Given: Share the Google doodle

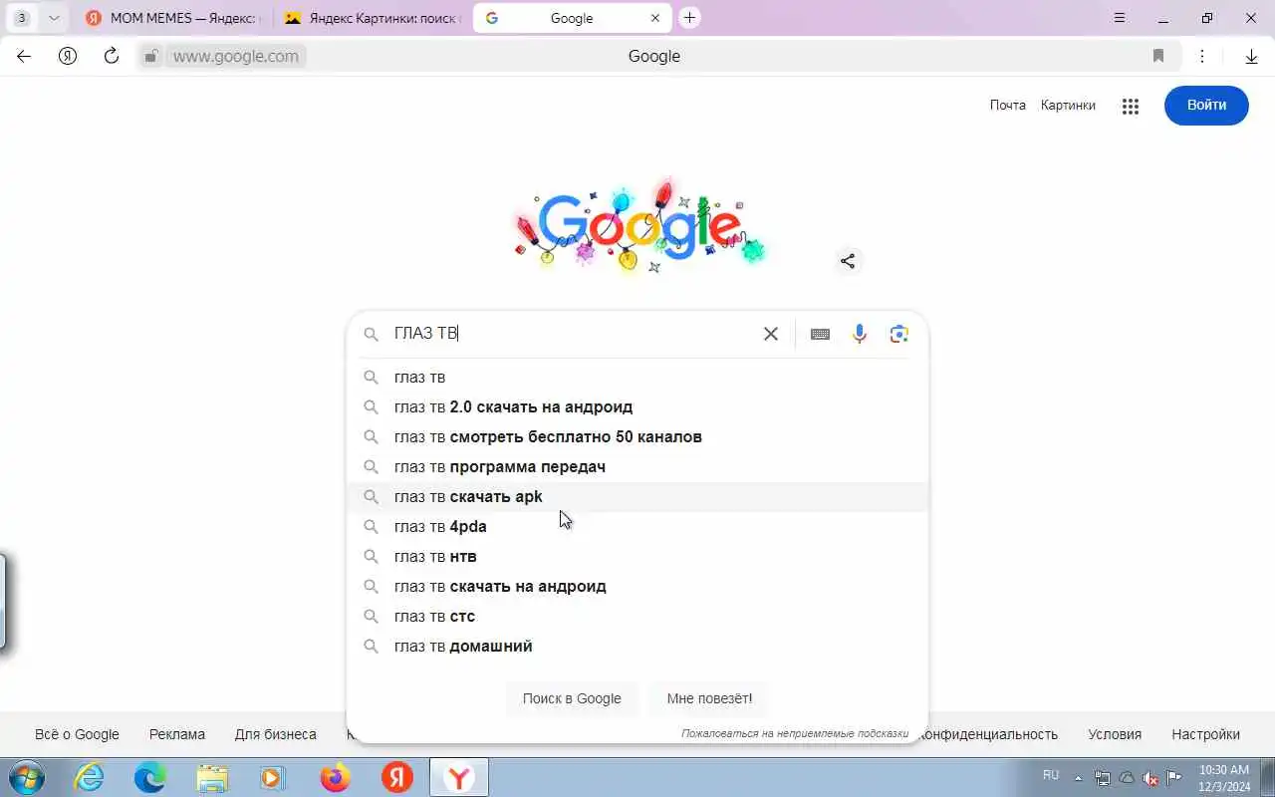Looking at the screenshot, I should pos(848,261).
